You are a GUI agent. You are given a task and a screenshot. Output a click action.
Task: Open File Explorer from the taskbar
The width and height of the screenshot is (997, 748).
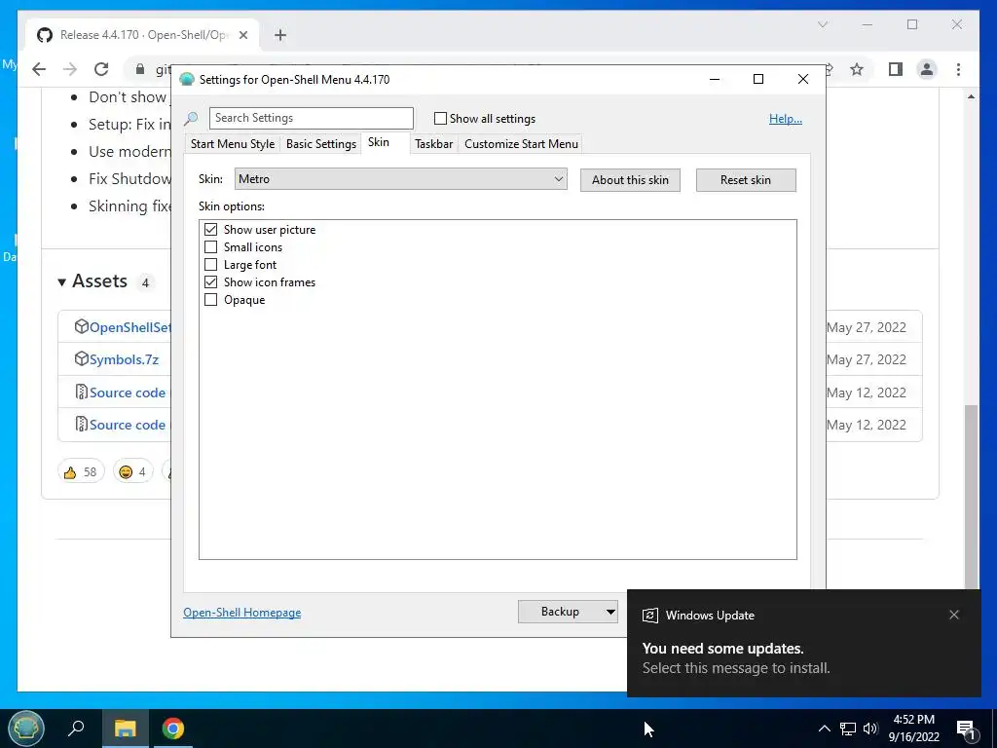(126, 729)
